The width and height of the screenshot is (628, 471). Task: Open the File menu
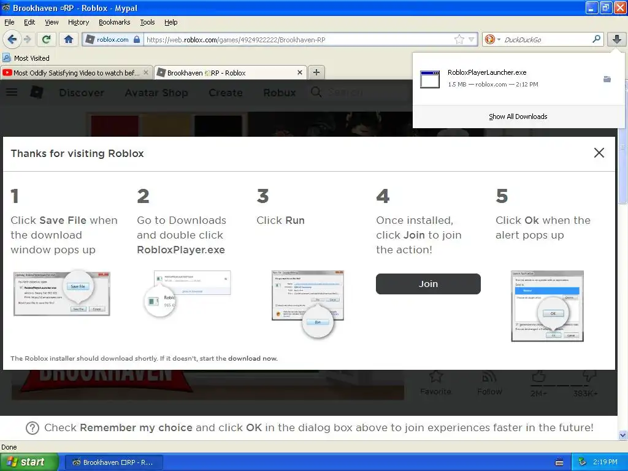click(x=9, y=23)
